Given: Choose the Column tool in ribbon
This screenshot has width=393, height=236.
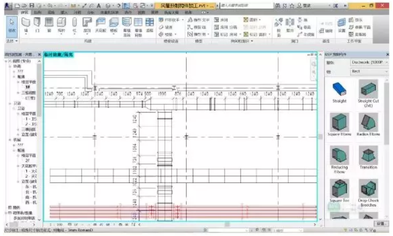Looking at the screenshot, I should tap(75, 26).
